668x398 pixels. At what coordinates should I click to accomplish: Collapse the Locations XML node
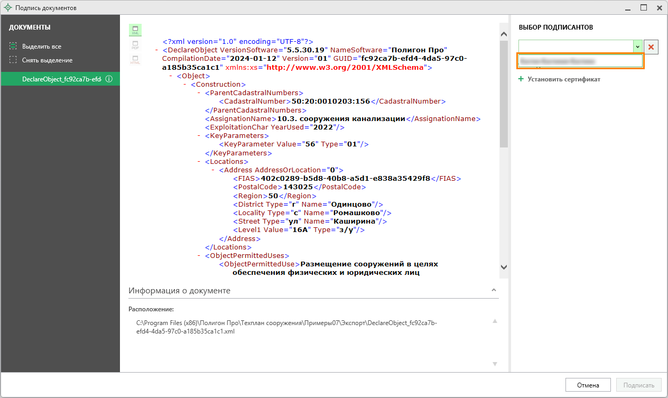[199, 162]
